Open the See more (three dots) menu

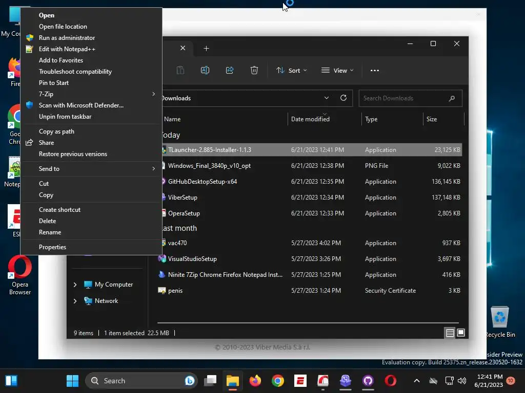[x=375, y=71]
